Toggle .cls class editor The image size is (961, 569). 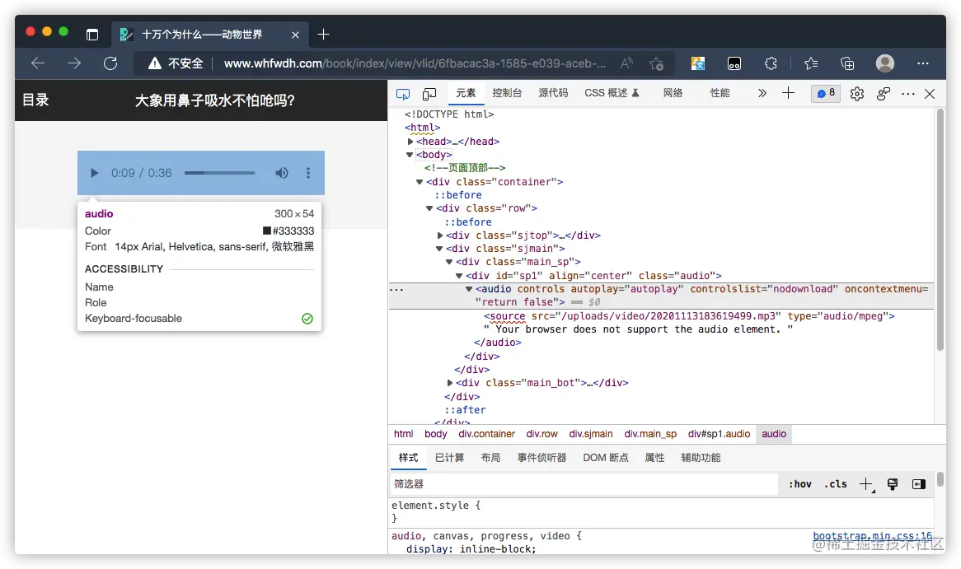click(x=836, y=484)
